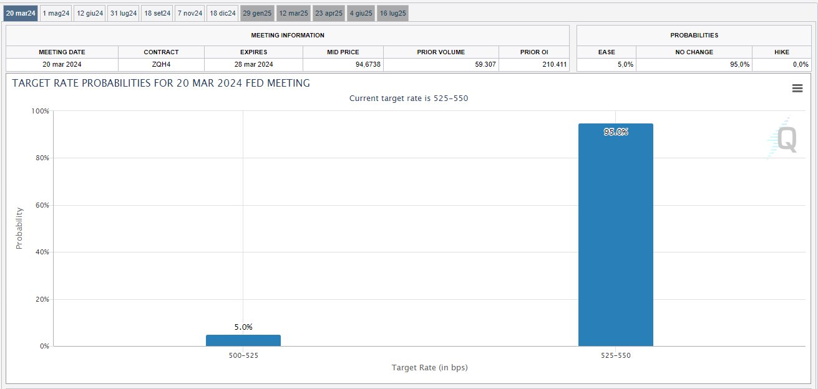
Task: Select the 12 mar25 tab
Action: tap(293, 13)
